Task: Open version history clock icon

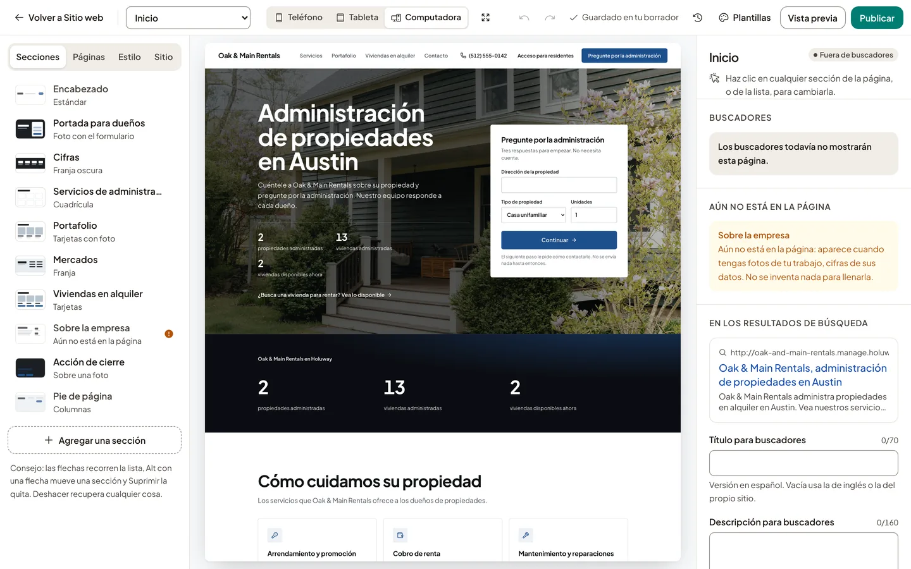Action: [x=698, y=18]
